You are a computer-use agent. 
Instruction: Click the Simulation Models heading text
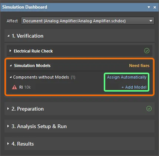point(32,66)
